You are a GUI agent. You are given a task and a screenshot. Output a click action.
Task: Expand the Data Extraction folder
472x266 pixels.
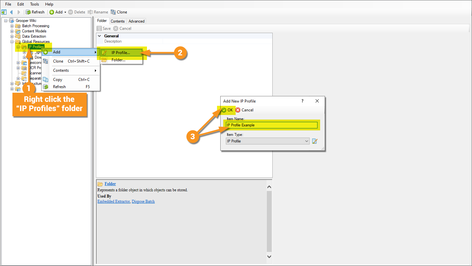point(12,36)
